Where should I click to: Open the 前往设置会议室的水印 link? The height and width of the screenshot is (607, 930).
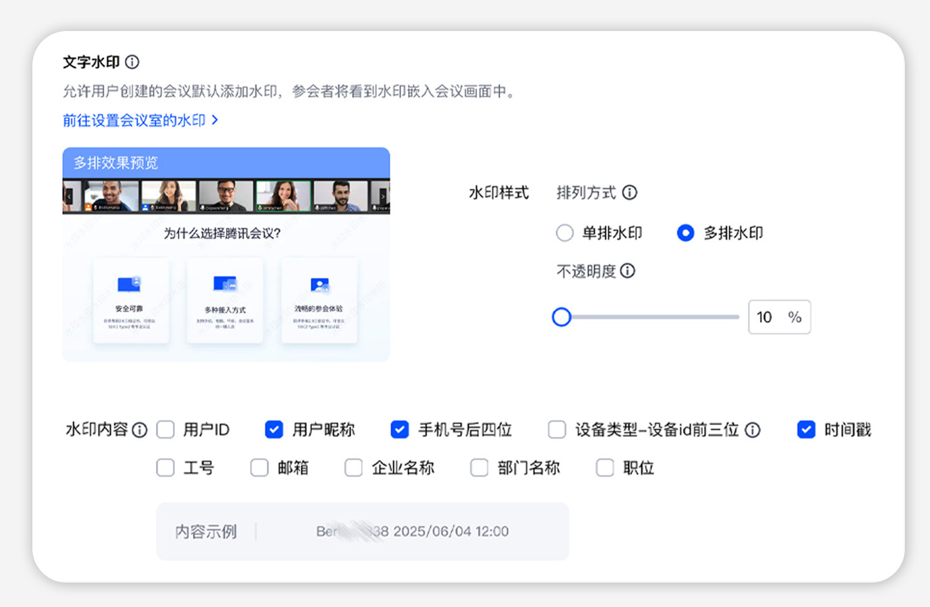click(140, 120)
